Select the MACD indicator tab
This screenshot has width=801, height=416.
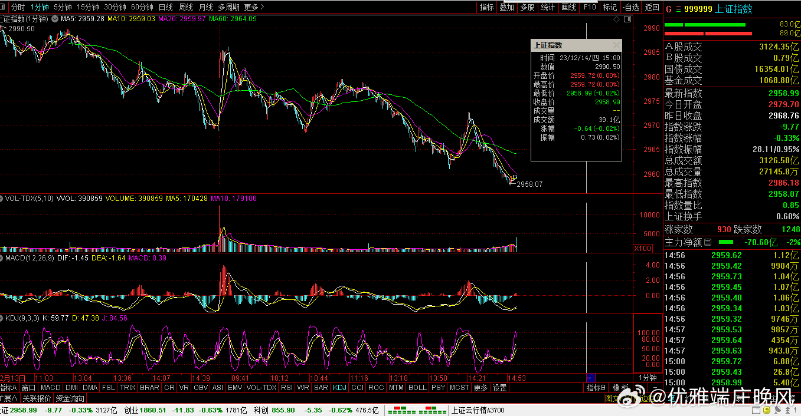[51, 388]
